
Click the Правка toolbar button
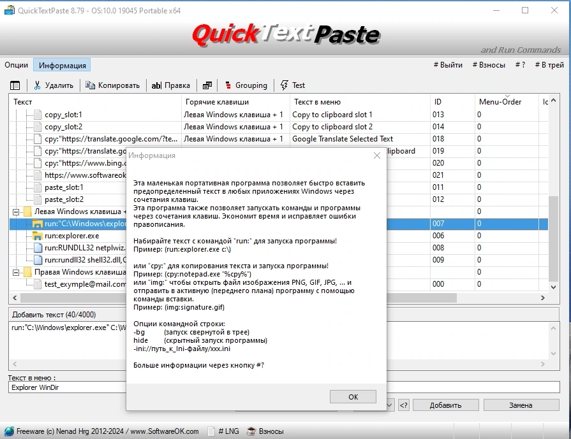pyautogui.click(x=171, y=85)
